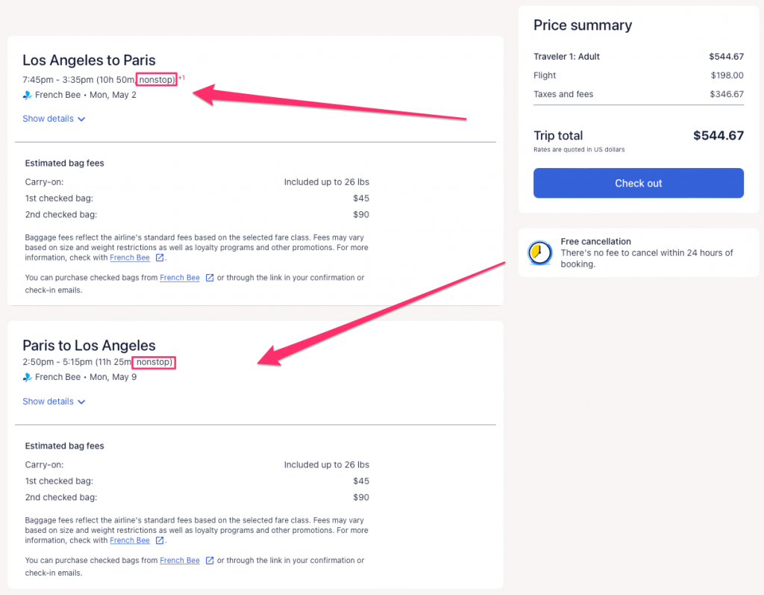Screen dimensions: 764x595
Task: Click the external link icon in the outbound "purchase checked bags" line
Action: [210, 278]
